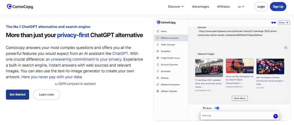
Task: Click the Sign Up button
Action: point(278,7)
